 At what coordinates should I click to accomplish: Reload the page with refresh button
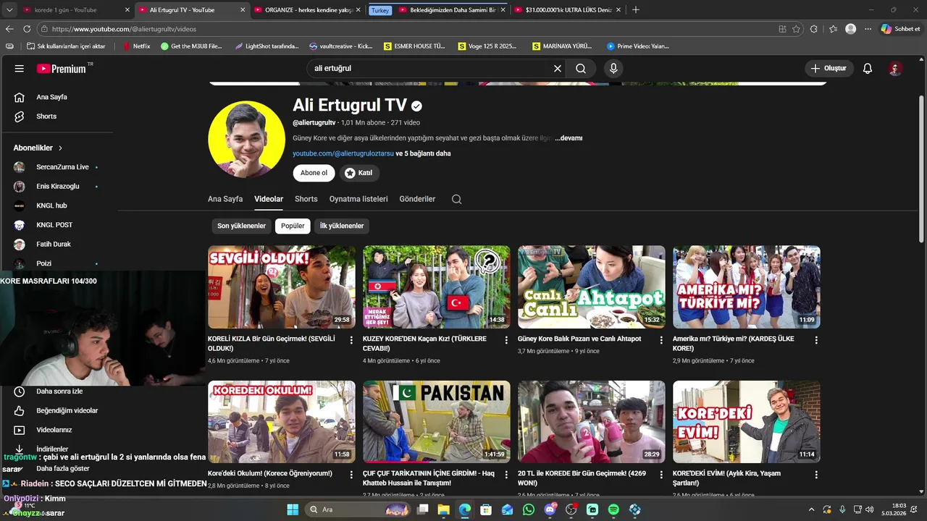pyautogui.click(x=27, y=29)
